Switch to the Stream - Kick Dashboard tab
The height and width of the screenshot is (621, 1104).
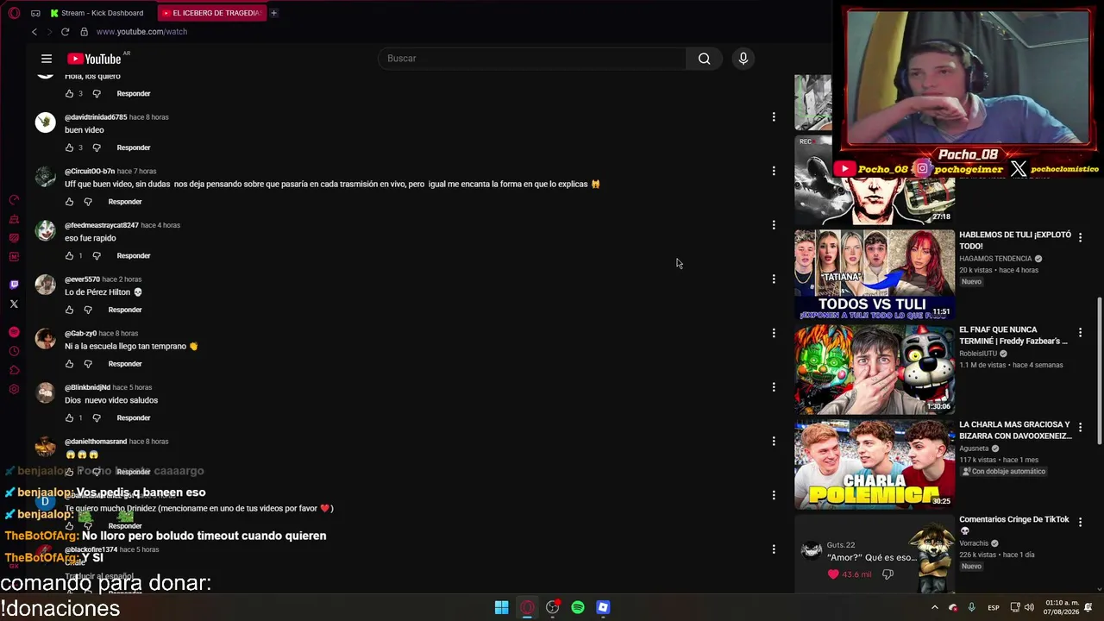(97, 13)
